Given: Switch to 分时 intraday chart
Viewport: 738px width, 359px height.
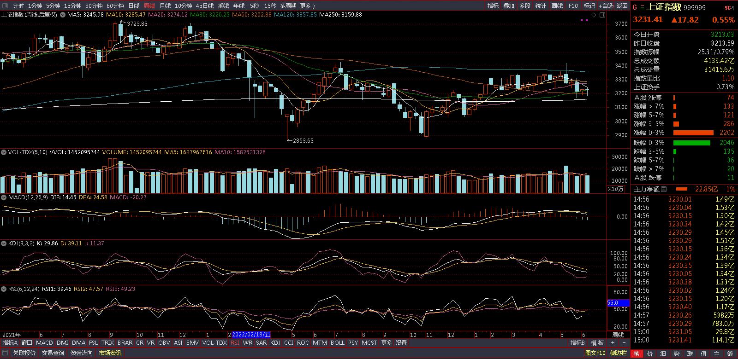Looking at the screenshot, I should pos(18,6).
